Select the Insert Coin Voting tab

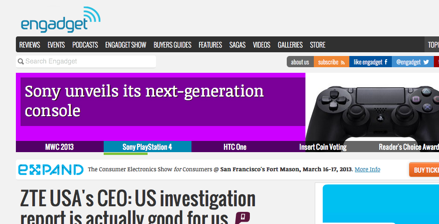pyautogui.click(x=323, y=147)
